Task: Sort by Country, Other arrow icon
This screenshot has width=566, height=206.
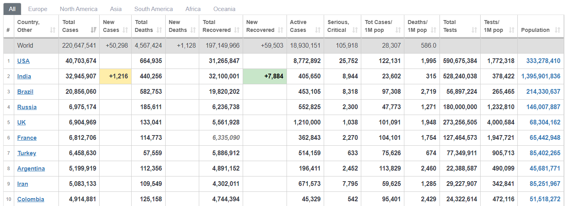Action: (x=53, y=30)
